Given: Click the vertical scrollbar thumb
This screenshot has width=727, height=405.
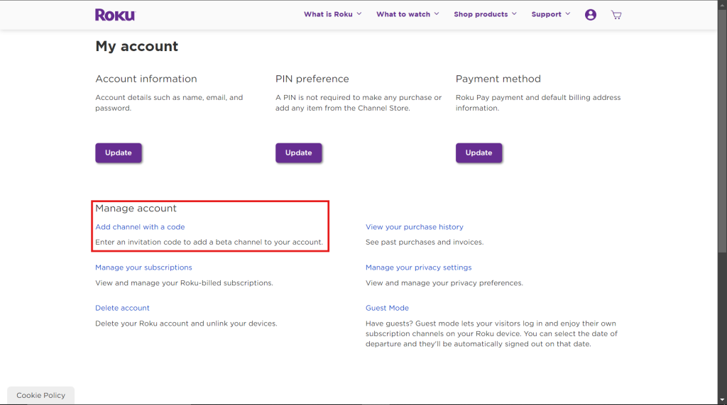Looking at the screenshot, I should (722, 130).
